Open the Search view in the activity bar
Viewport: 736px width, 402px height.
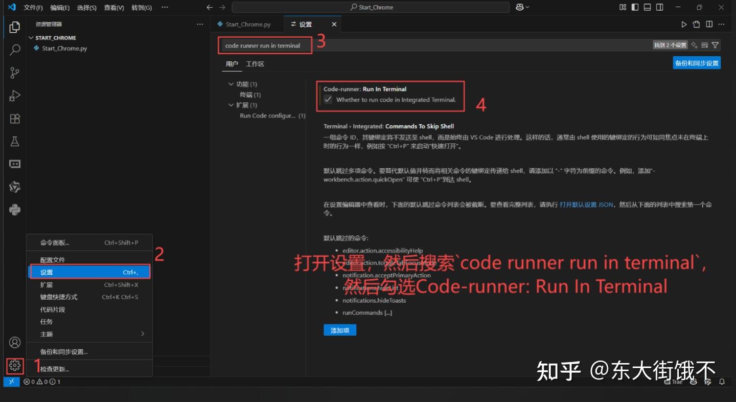tap(14, 50)
